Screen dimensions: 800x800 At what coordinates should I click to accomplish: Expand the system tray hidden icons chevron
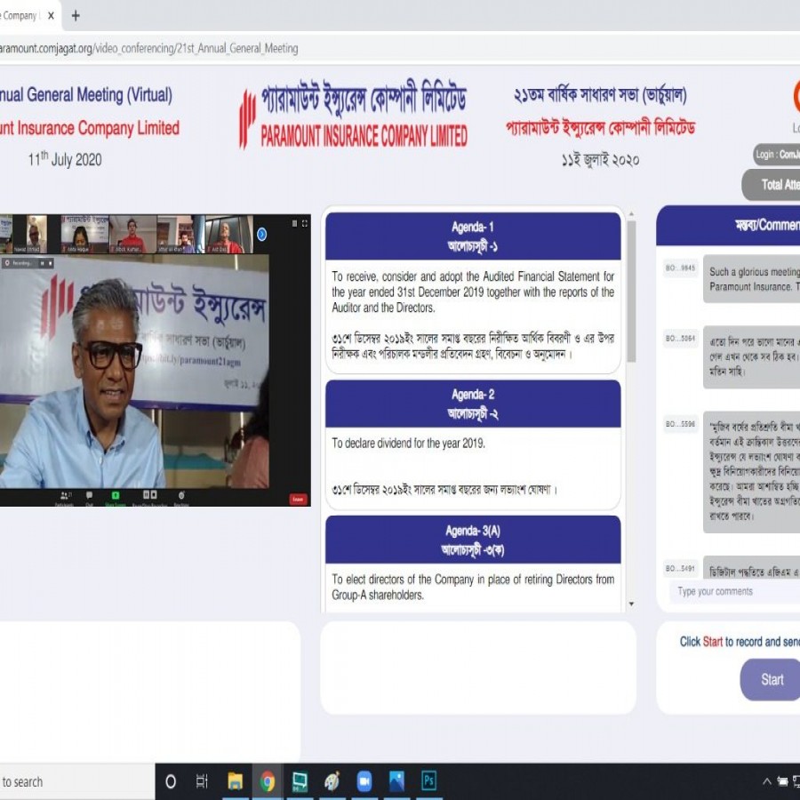(766, 781)
